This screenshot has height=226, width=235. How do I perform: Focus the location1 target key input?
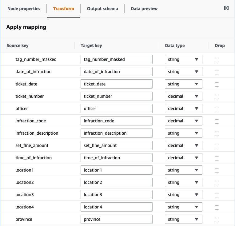[x=116, y=170]
